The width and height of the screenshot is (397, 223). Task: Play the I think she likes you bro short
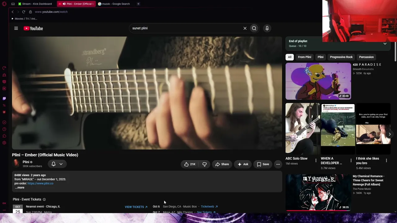(x=373, y=129)
